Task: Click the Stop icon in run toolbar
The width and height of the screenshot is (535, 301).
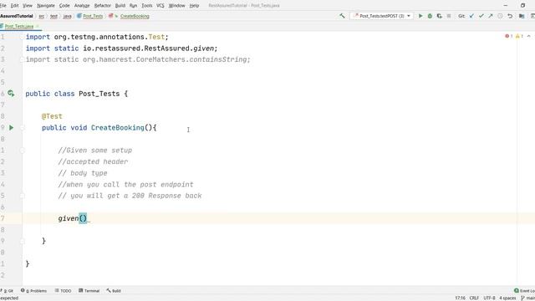Action: click(449, 16)
